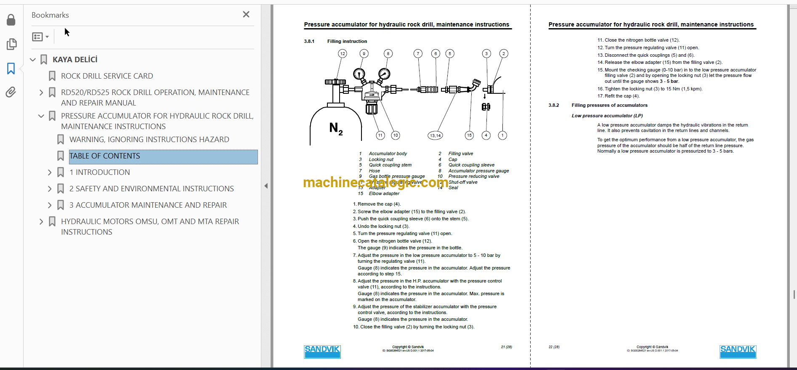
Task: Click bookmark icon beside 1 INTRODUCTION
Action: pos(61,172)
